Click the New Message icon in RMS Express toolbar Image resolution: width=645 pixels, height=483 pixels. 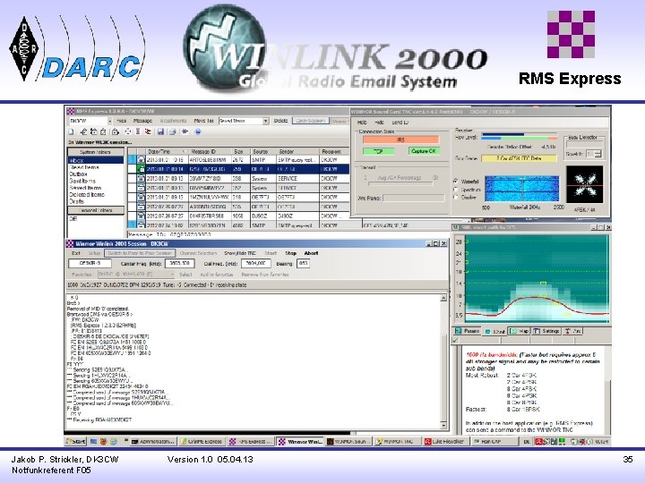[72, 131]
